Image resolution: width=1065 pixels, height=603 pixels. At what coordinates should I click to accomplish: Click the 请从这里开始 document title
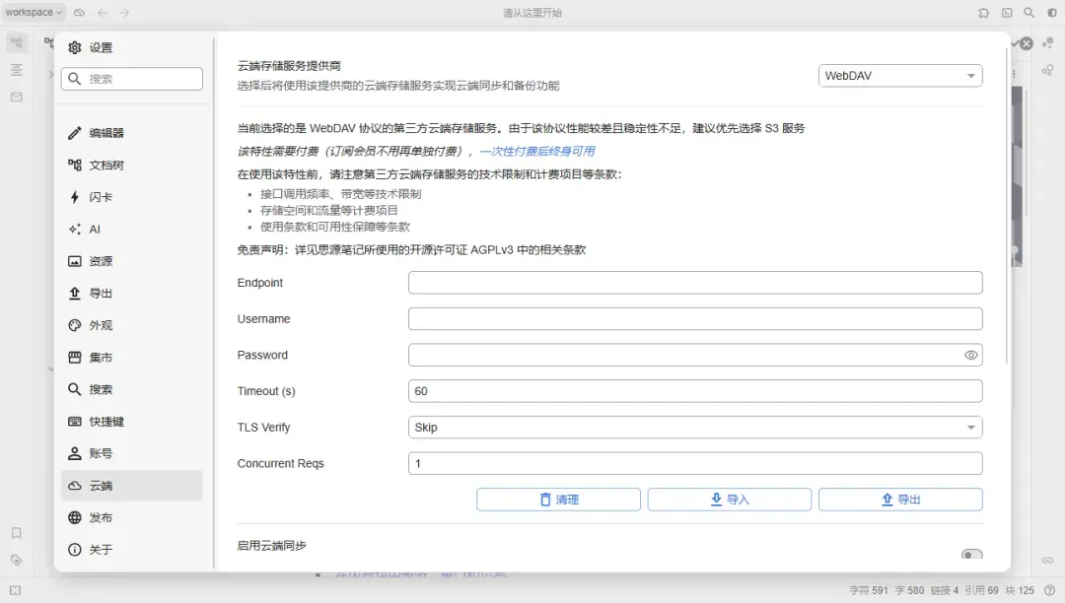[x=532, y=13]
